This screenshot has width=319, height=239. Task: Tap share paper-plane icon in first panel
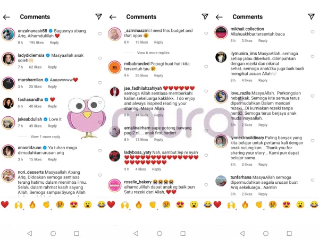click(x=99, y=16)
